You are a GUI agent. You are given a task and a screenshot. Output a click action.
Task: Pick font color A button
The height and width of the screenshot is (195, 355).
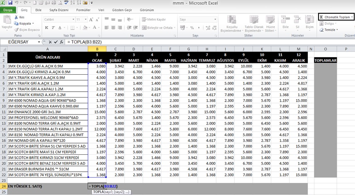click(95, 28)
